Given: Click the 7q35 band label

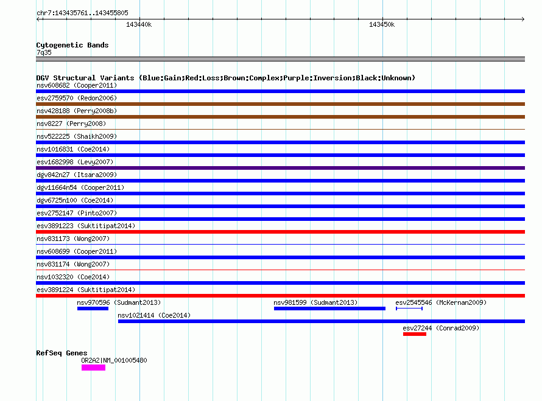Looking at the screenshot, I should pyautogui.click(x=44, y=52).
